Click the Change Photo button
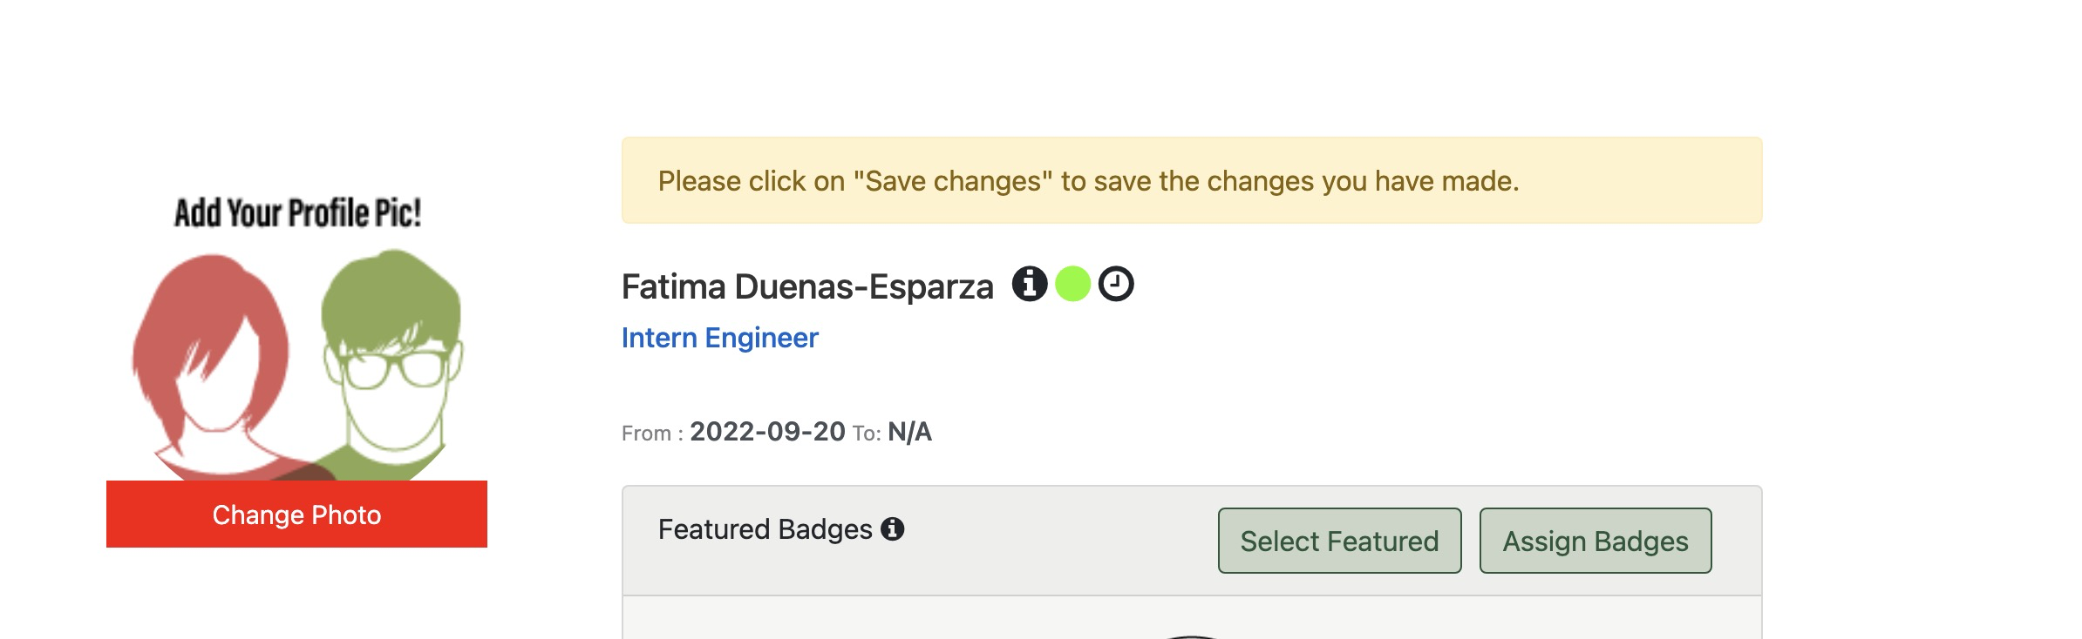 point(296,515)
